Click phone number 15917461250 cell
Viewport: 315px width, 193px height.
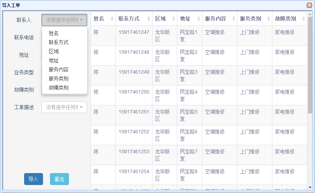(134, 92)
